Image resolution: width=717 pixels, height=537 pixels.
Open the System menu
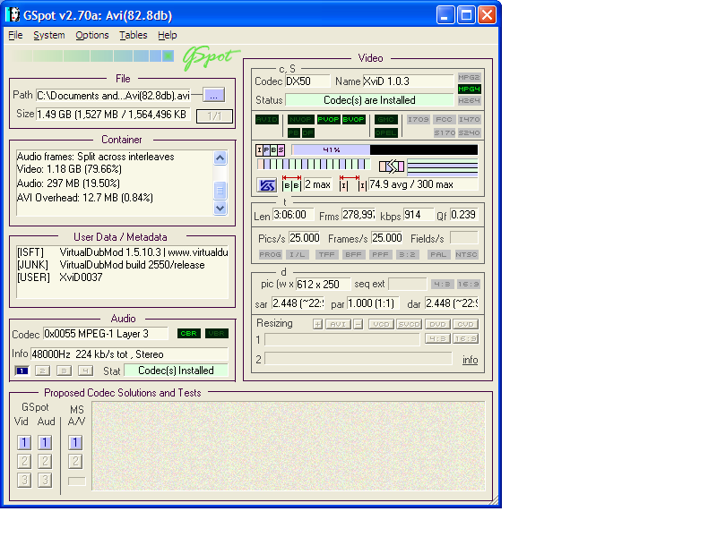point(49,35)
